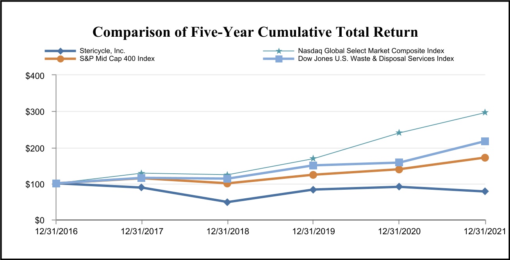This screenshot has width=510, height=260.
Task: Click the Nasdaq star data point at 12/31/2021
Action: pos(485,112)
